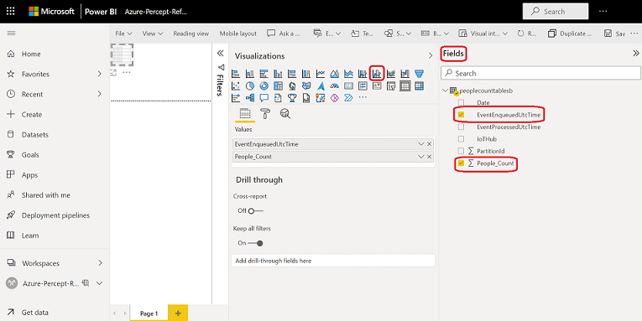The height and width of the screenshot is (321, 642).
Task: Turn on the Cross-report toggle
Action: pyautogui.click(x=256, y=211)
